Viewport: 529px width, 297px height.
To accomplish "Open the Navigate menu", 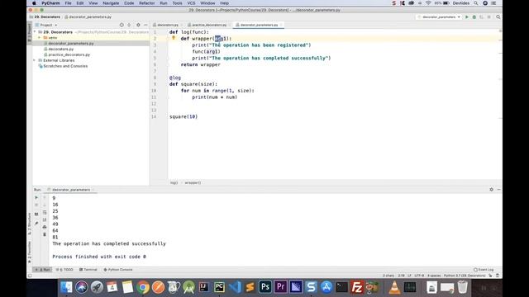I will [111, 3].
